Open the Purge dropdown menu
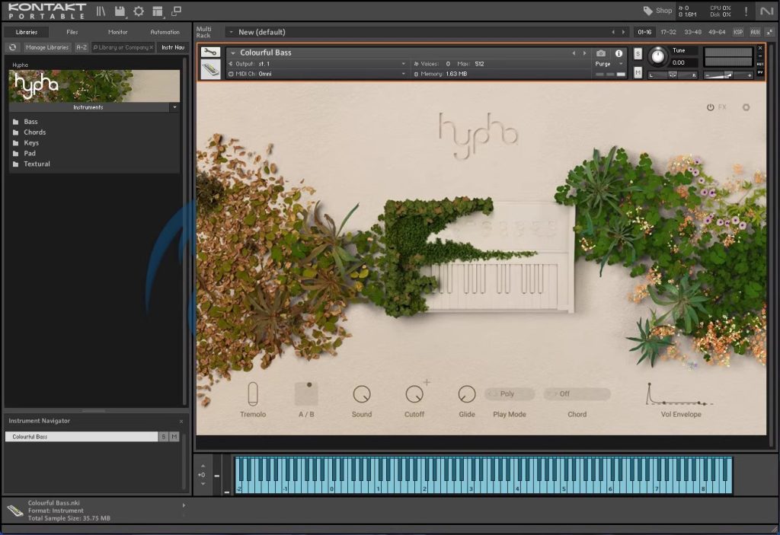 pyautogui.click(x=607, y=64)
